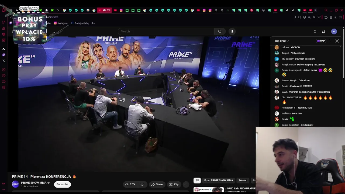Take a snapshot with the toolbar icon
The image size is (345, 194).
tap(299, 17)
